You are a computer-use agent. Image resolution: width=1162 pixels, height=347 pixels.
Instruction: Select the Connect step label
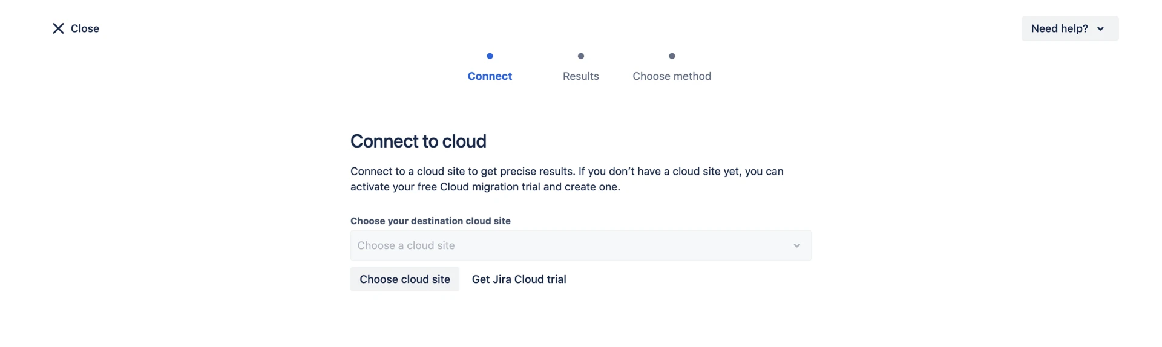(x=490, y=76)
